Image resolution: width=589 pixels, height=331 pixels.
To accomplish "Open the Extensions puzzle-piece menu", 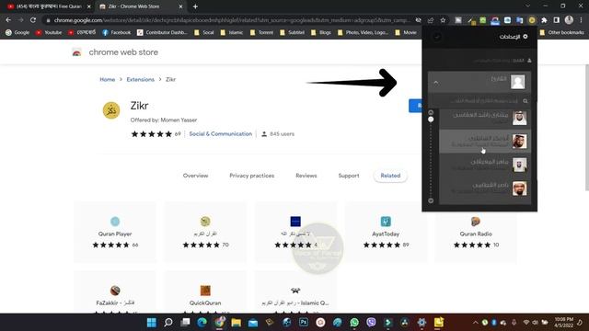I will coord(544,20).
